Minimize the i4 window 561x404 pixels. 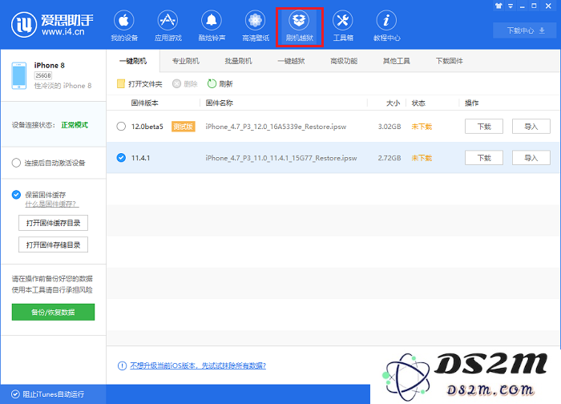(523, 6)
